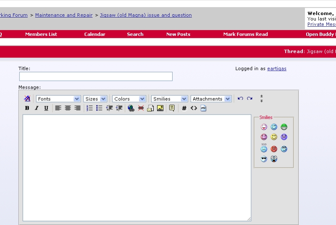Image resolution: width=336 pixels, height=225 pixels.
Task: Open the Colors dropdown
Action: coord(129,99)
